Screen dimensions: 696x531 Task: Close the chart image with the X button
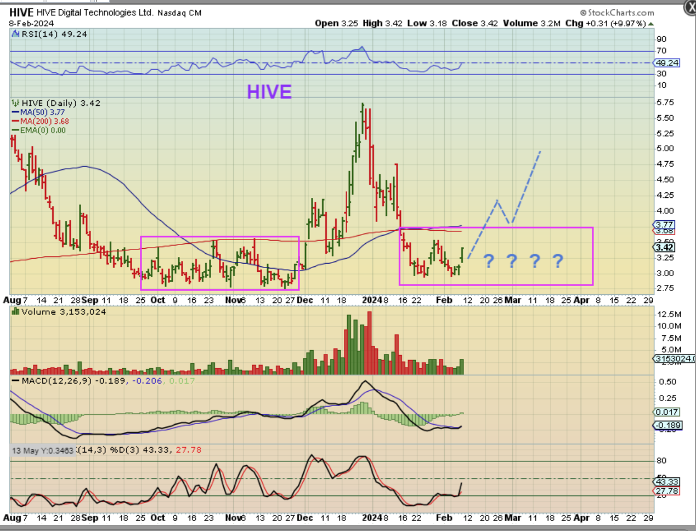691,7
